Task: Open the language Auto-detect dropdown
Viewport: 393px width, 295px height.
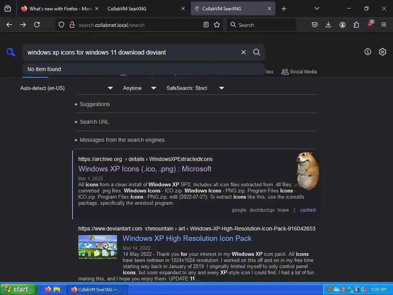Action: [x=66, y=88]
